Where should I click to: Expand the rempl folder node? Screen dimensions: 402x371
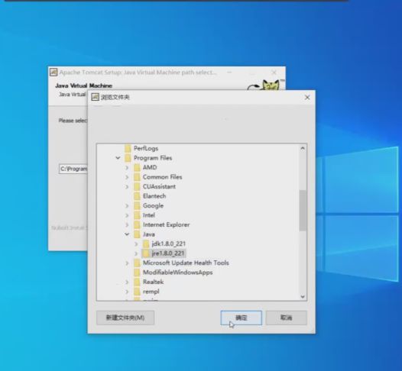[x=127, y=292]
